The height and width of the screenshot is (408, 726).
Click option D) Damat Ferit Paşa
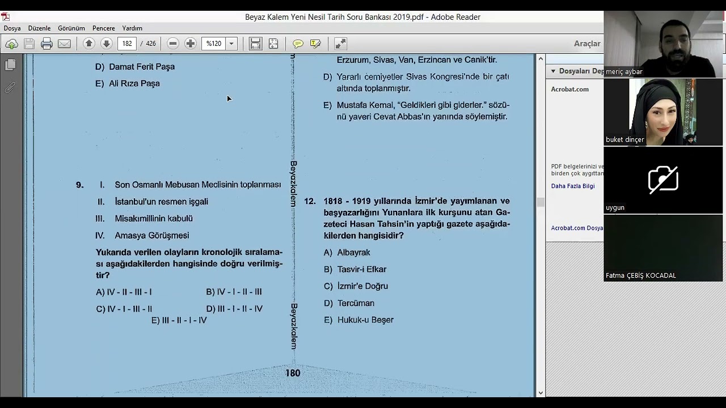135,66
